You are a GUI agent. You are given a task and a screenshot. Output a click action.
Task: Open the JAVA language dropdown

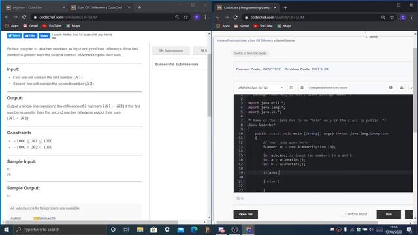pos(260,87)
